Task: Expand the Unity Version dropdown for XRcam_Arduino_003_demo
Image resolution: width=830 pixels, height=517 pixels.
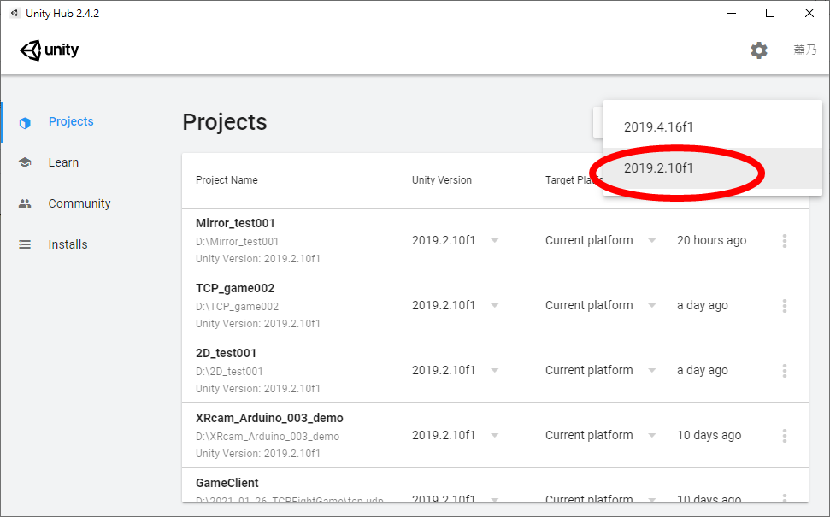Action: point(494,435)
